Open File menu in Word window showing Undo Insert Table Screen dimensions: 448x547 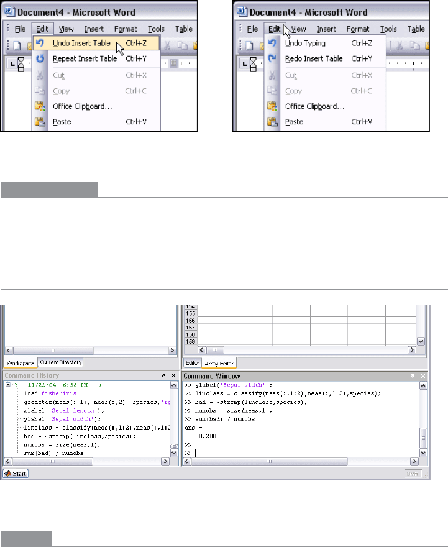tap(20, 29)
